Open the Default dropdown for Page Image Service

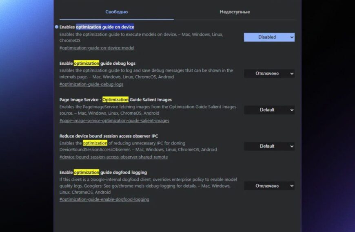tap(269, 110)
